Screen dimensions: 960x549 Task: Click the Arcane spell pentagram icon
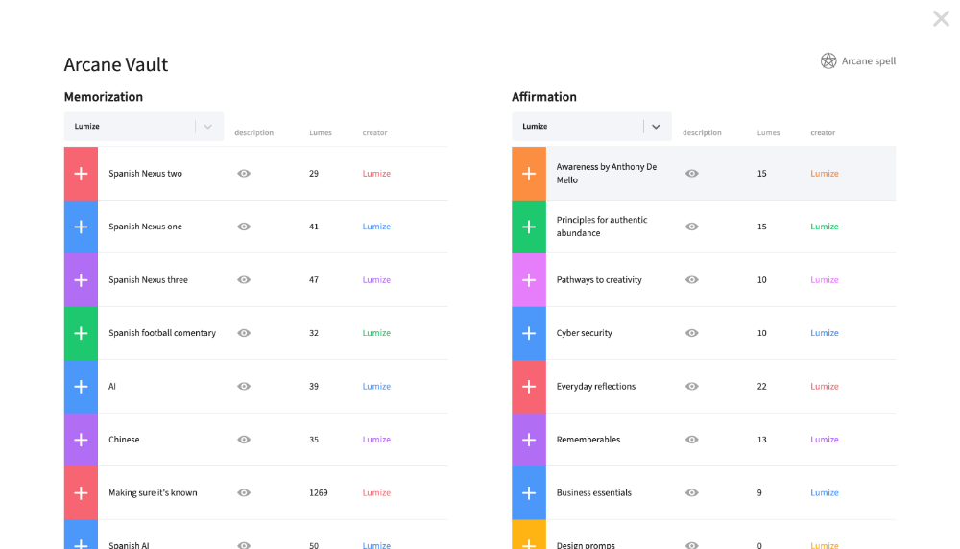click(x=828, y=60)
